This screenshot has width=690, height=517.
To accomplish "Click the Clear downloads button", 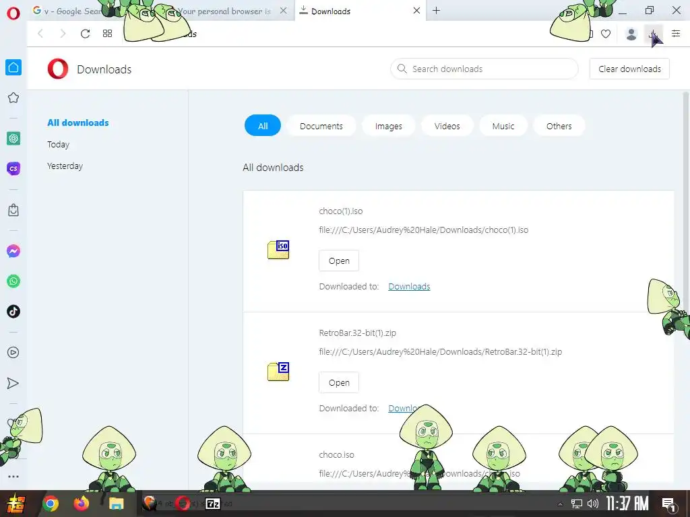I will (629, 69).
